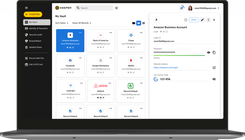The width and height of the screenshot is (245, 140).
Task: Select My Vault in the sidebar
Action: click(x=37, y=22)
